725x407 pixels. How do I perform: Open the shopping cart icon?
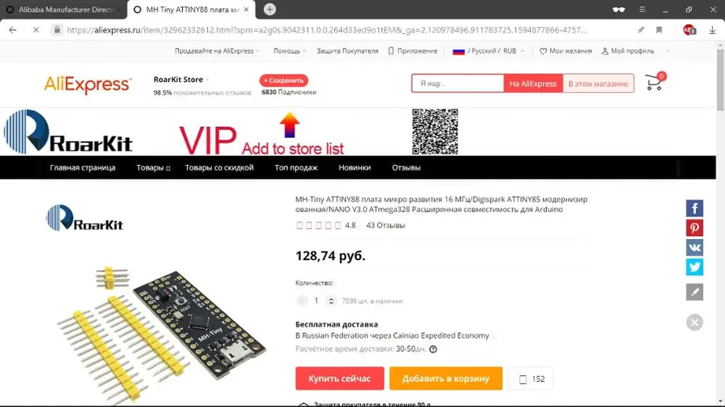pos(655,83)
